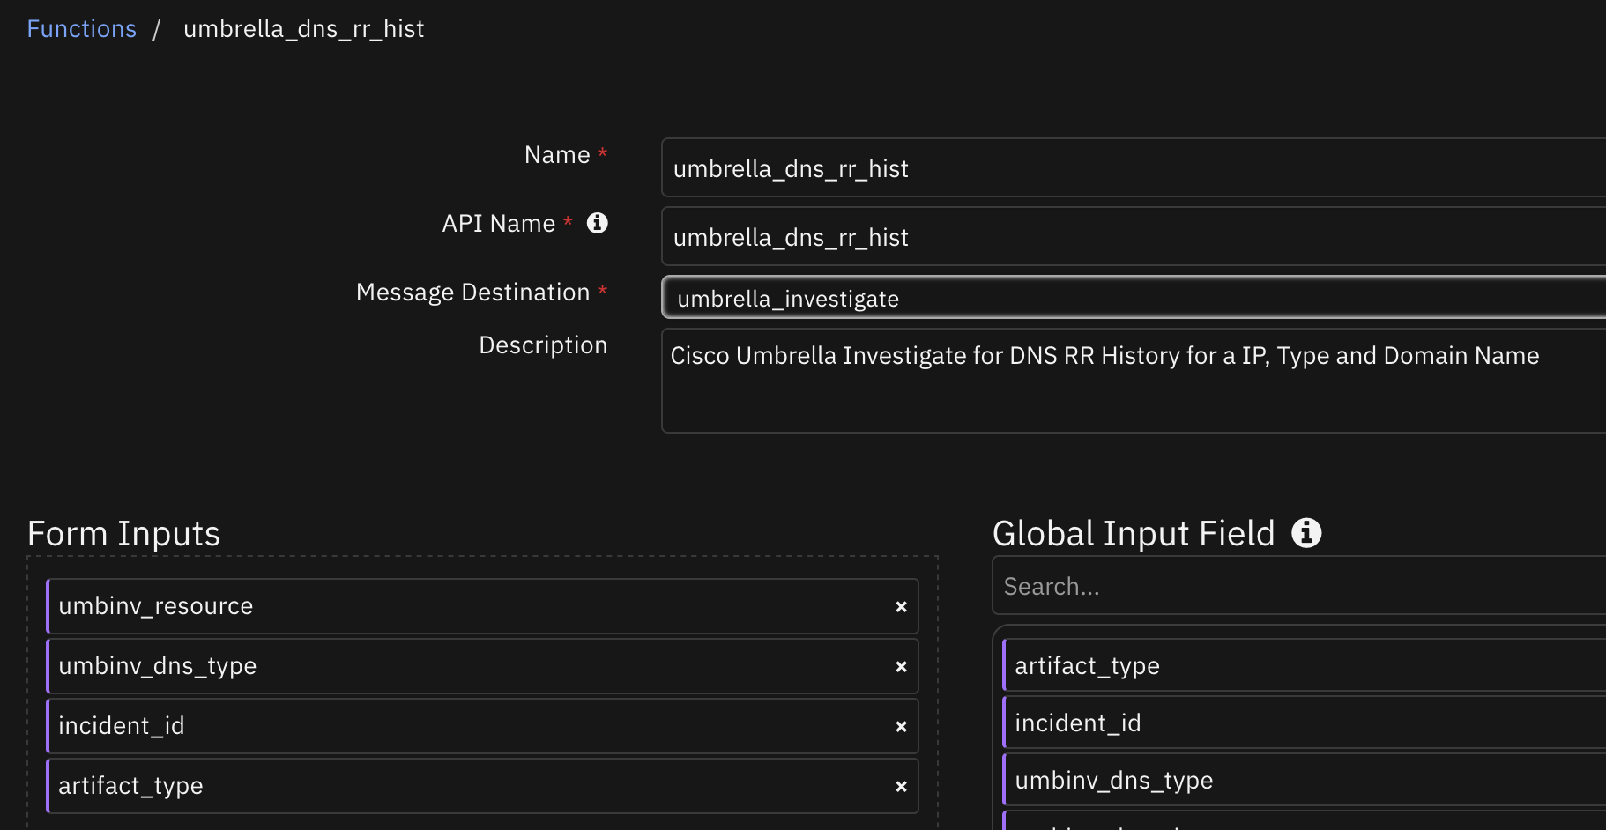Image resolution: width=1606 pixels, height=830 pixels.
Task: Click the Description label
Action: point(543,345)
